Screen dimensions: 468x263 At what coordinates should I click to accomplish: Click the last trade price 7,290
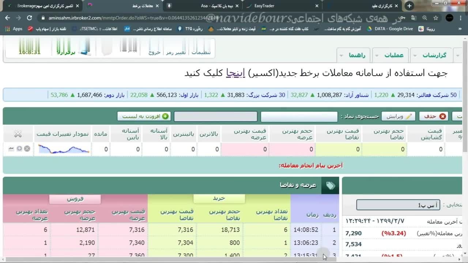click(354, 233)
